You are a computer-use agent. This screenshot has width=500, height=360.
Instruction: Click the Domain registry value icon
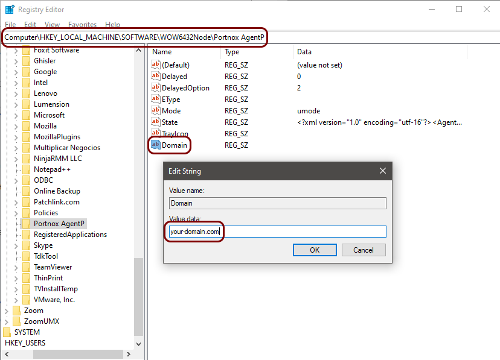[x=156, y=145]
